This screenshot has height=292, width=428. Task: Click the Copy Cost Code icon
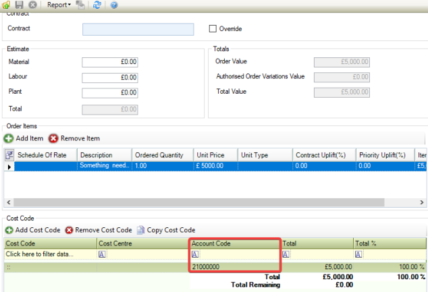coord(141,230)
